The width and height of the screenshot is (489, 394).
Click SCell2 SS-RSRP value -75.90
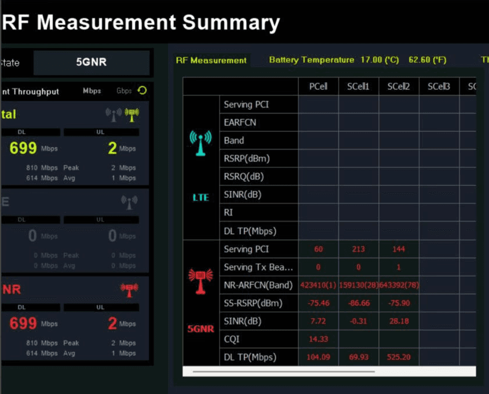[x=399, y=303]
